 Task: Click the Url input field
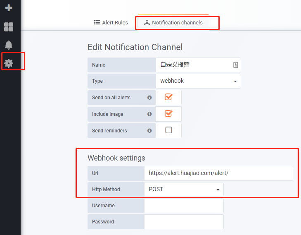point(219,173)
